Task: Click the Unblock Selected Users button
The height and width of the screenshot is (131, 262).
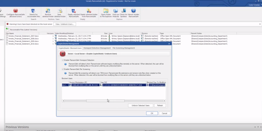Action: coord(140,106)
